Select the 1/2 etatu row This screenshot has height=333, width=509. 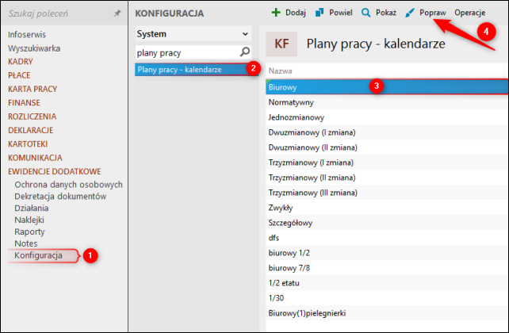click(x=387, y=283)
